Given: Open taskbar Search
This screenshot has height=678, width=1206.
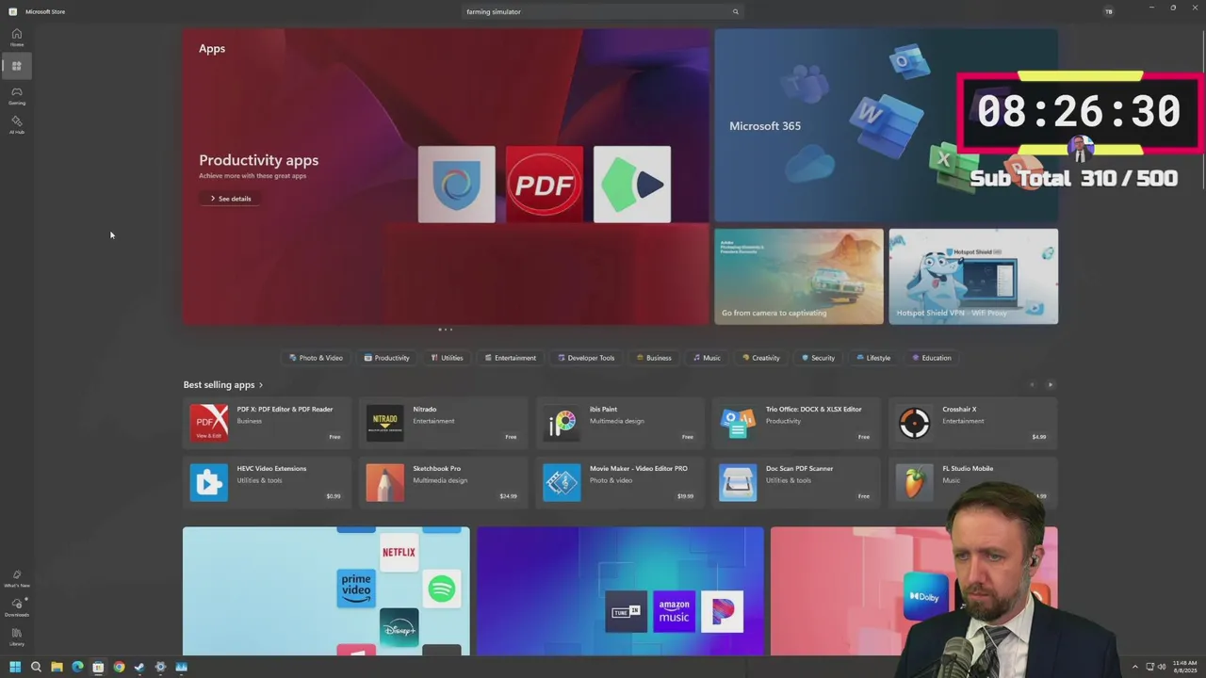Looking at the screenshot, I should (36, 667).
